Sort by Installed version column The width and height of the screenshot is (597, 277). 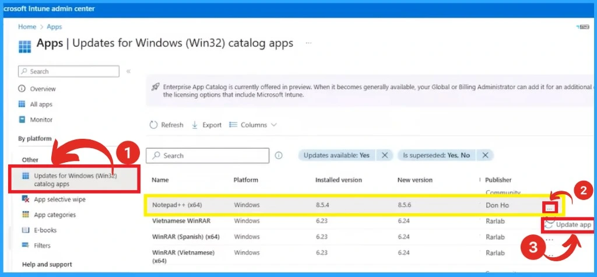tap(339, 180)
